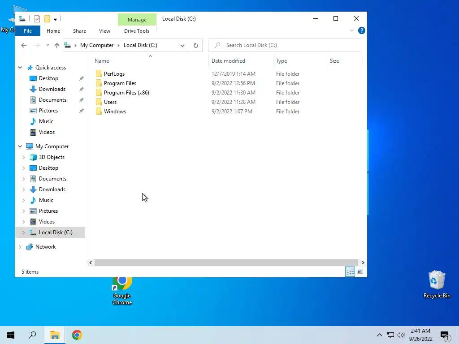The image size is (459, 344).
Task: Click the Manage contextual tab
Action: (137, 20)
